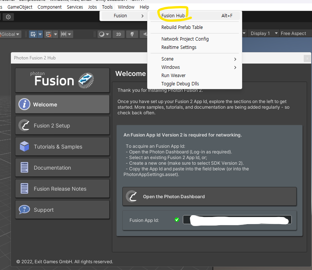Click the Fusion Release Notes page icon
The image size is (312, 270).
coord(24,188)
